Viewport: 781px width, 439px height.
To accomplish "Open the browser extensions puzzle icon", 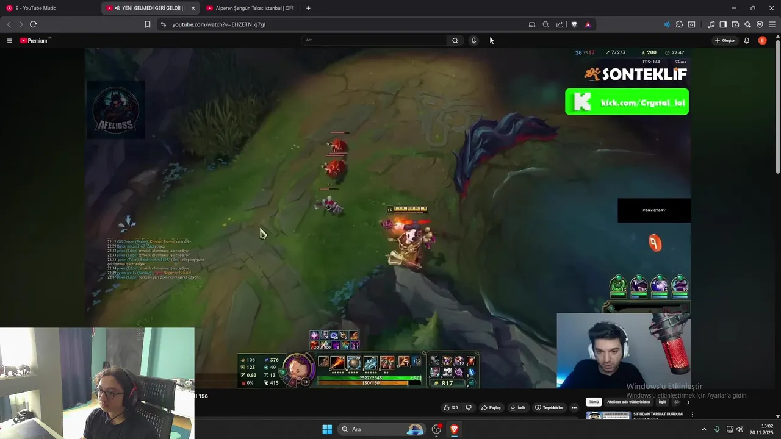I will point(679,24).
